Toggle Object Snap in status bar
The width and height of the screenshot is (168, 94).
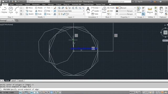point(34,92)
